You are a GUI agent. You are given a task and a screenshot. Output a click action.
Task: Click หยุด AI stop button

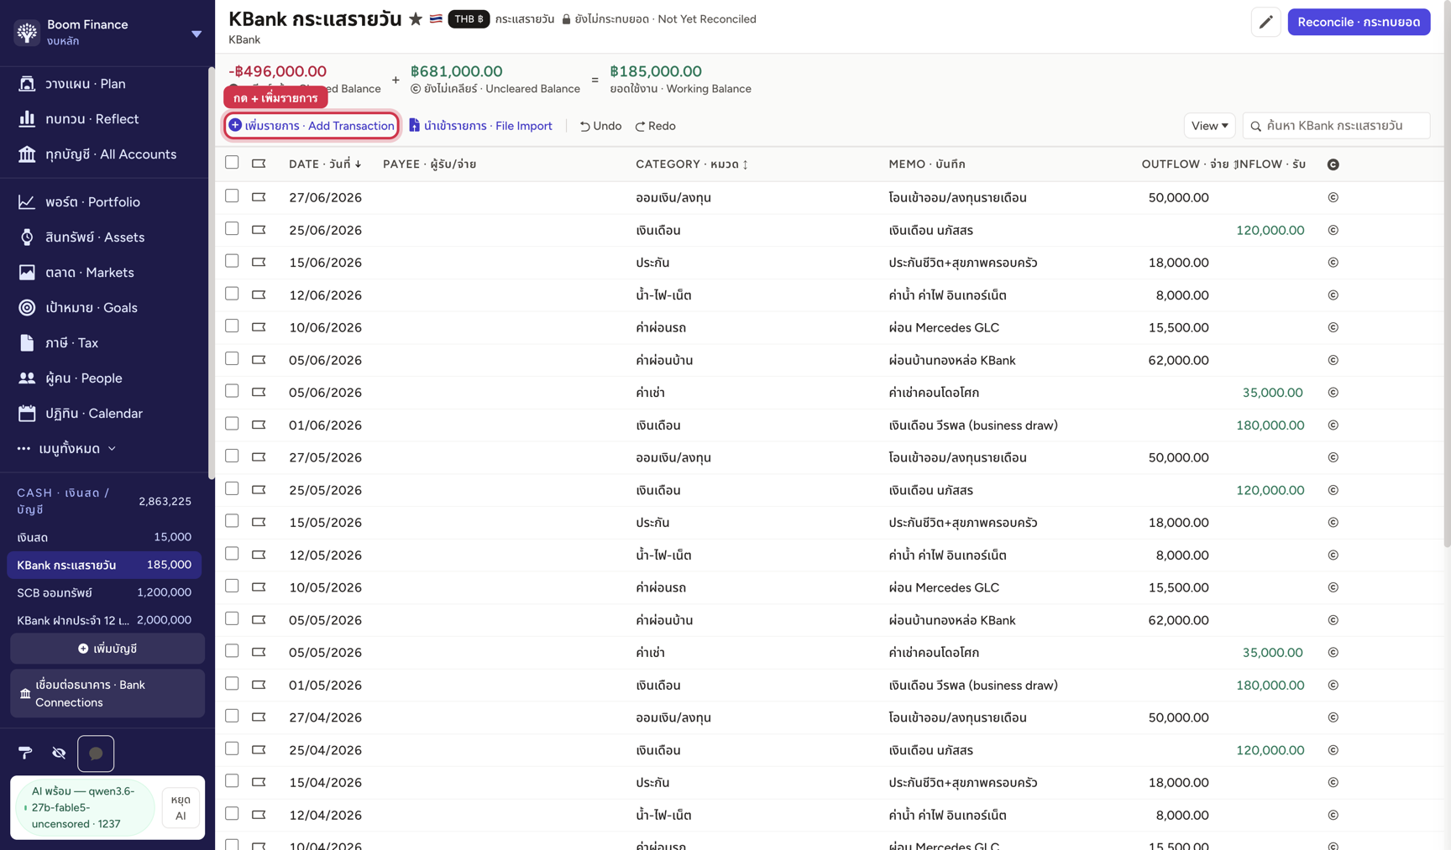[x=181, y=807]
